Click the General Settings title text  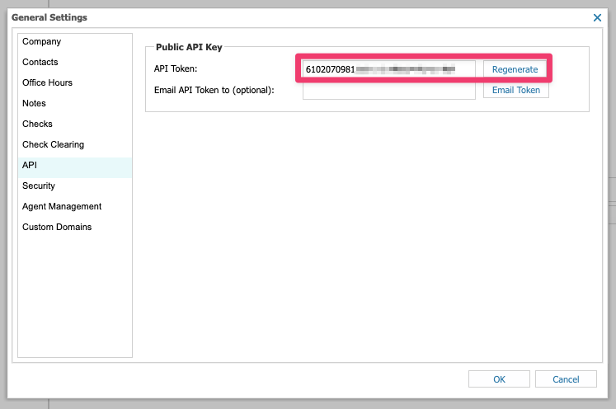point(49,17)
